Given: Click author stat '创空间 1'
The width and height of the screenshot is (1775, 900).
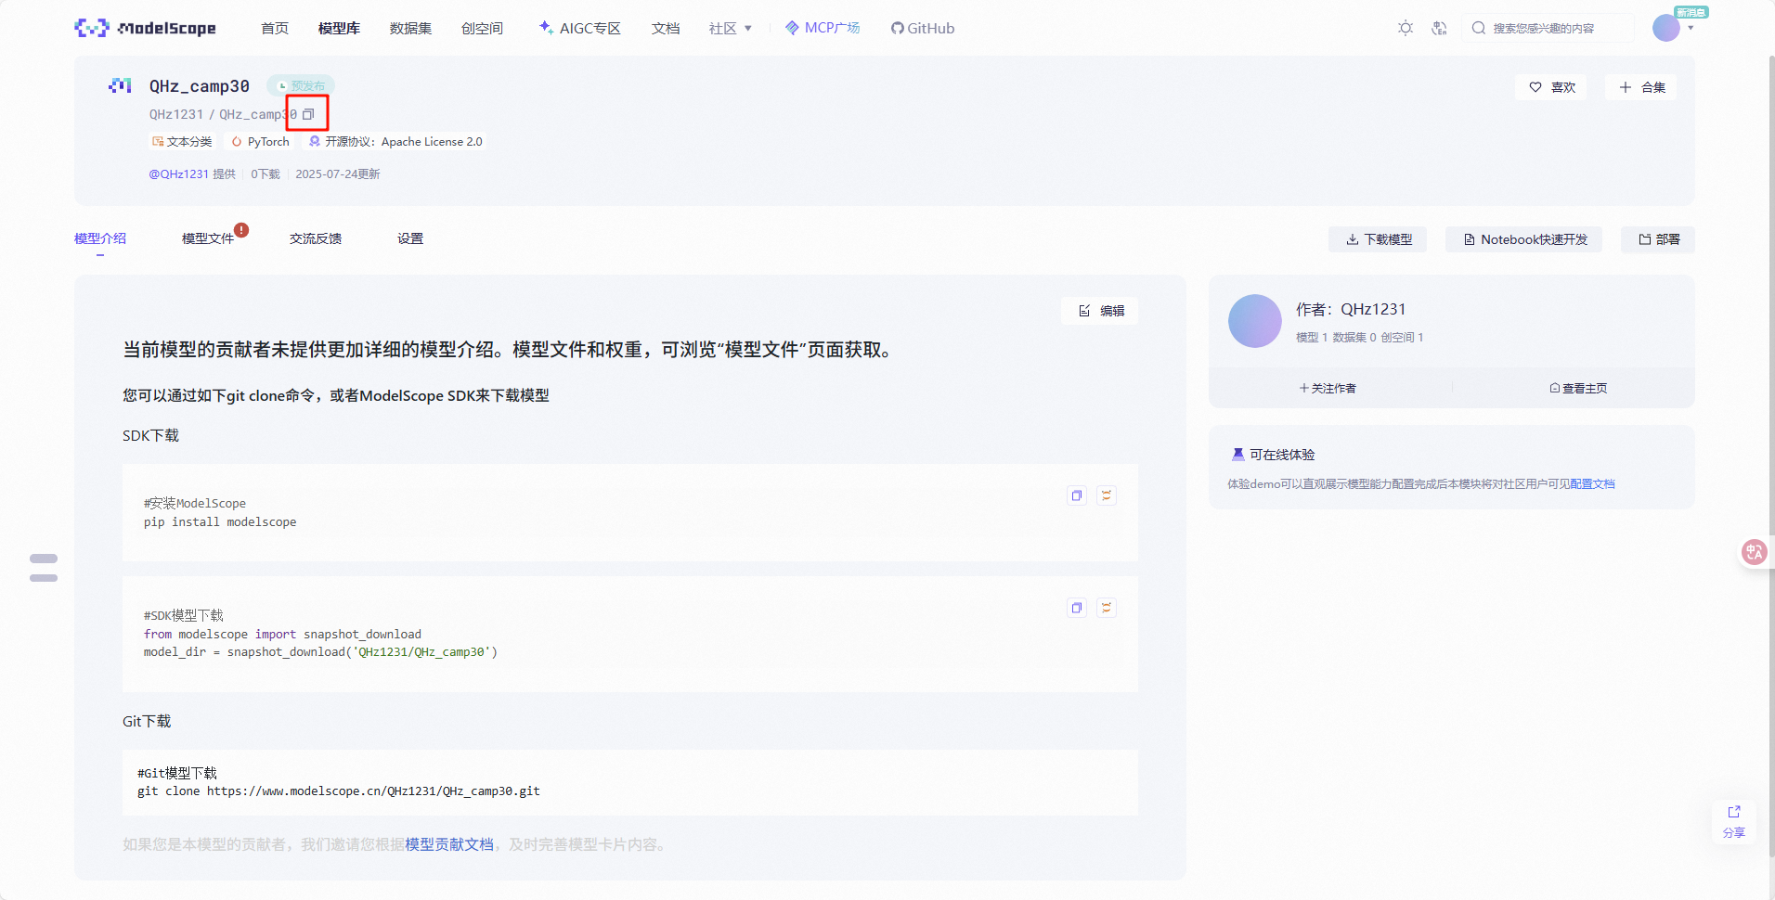Looking at the screenshot, I should pos(1402,338).
